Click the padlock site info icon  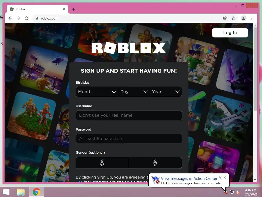click(37, 18)
